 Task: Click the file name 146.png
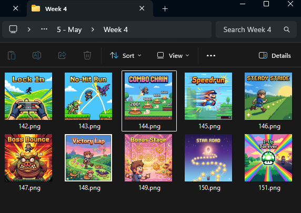pyautogui.click(x=269, y=126)
